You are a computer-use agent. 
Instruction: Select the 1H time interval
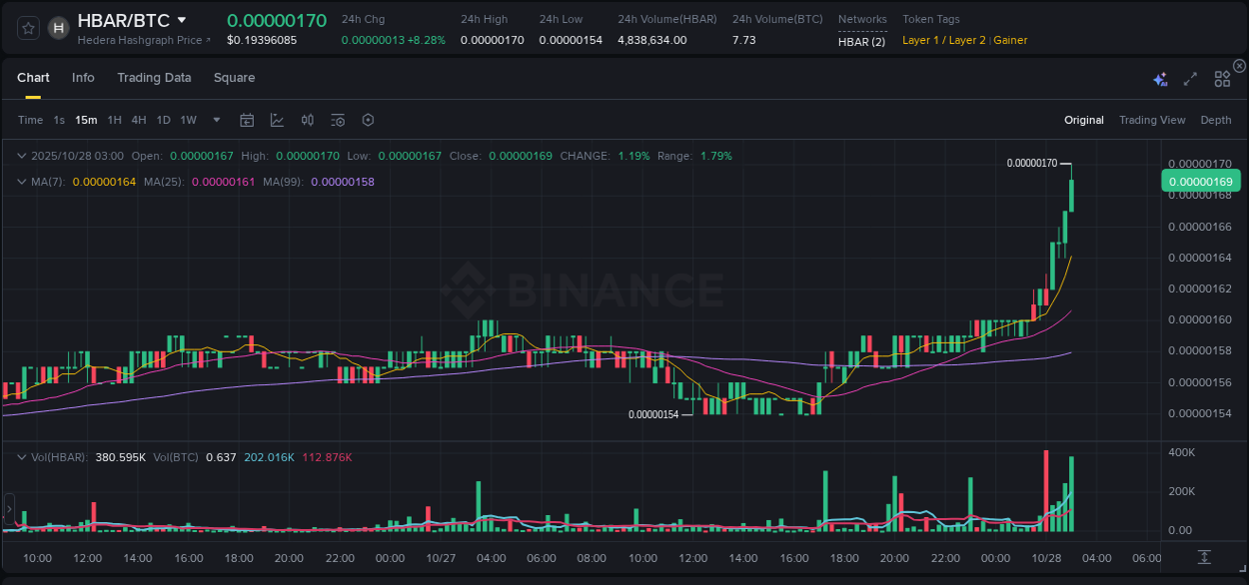pyautogui.click(x=114, y=120)
